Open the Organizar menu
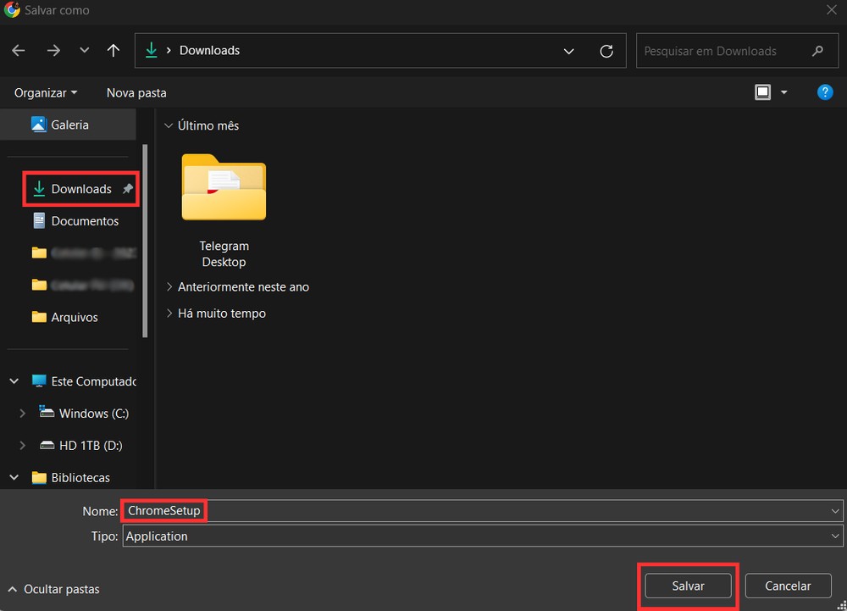847x611 pixels. 46,93
